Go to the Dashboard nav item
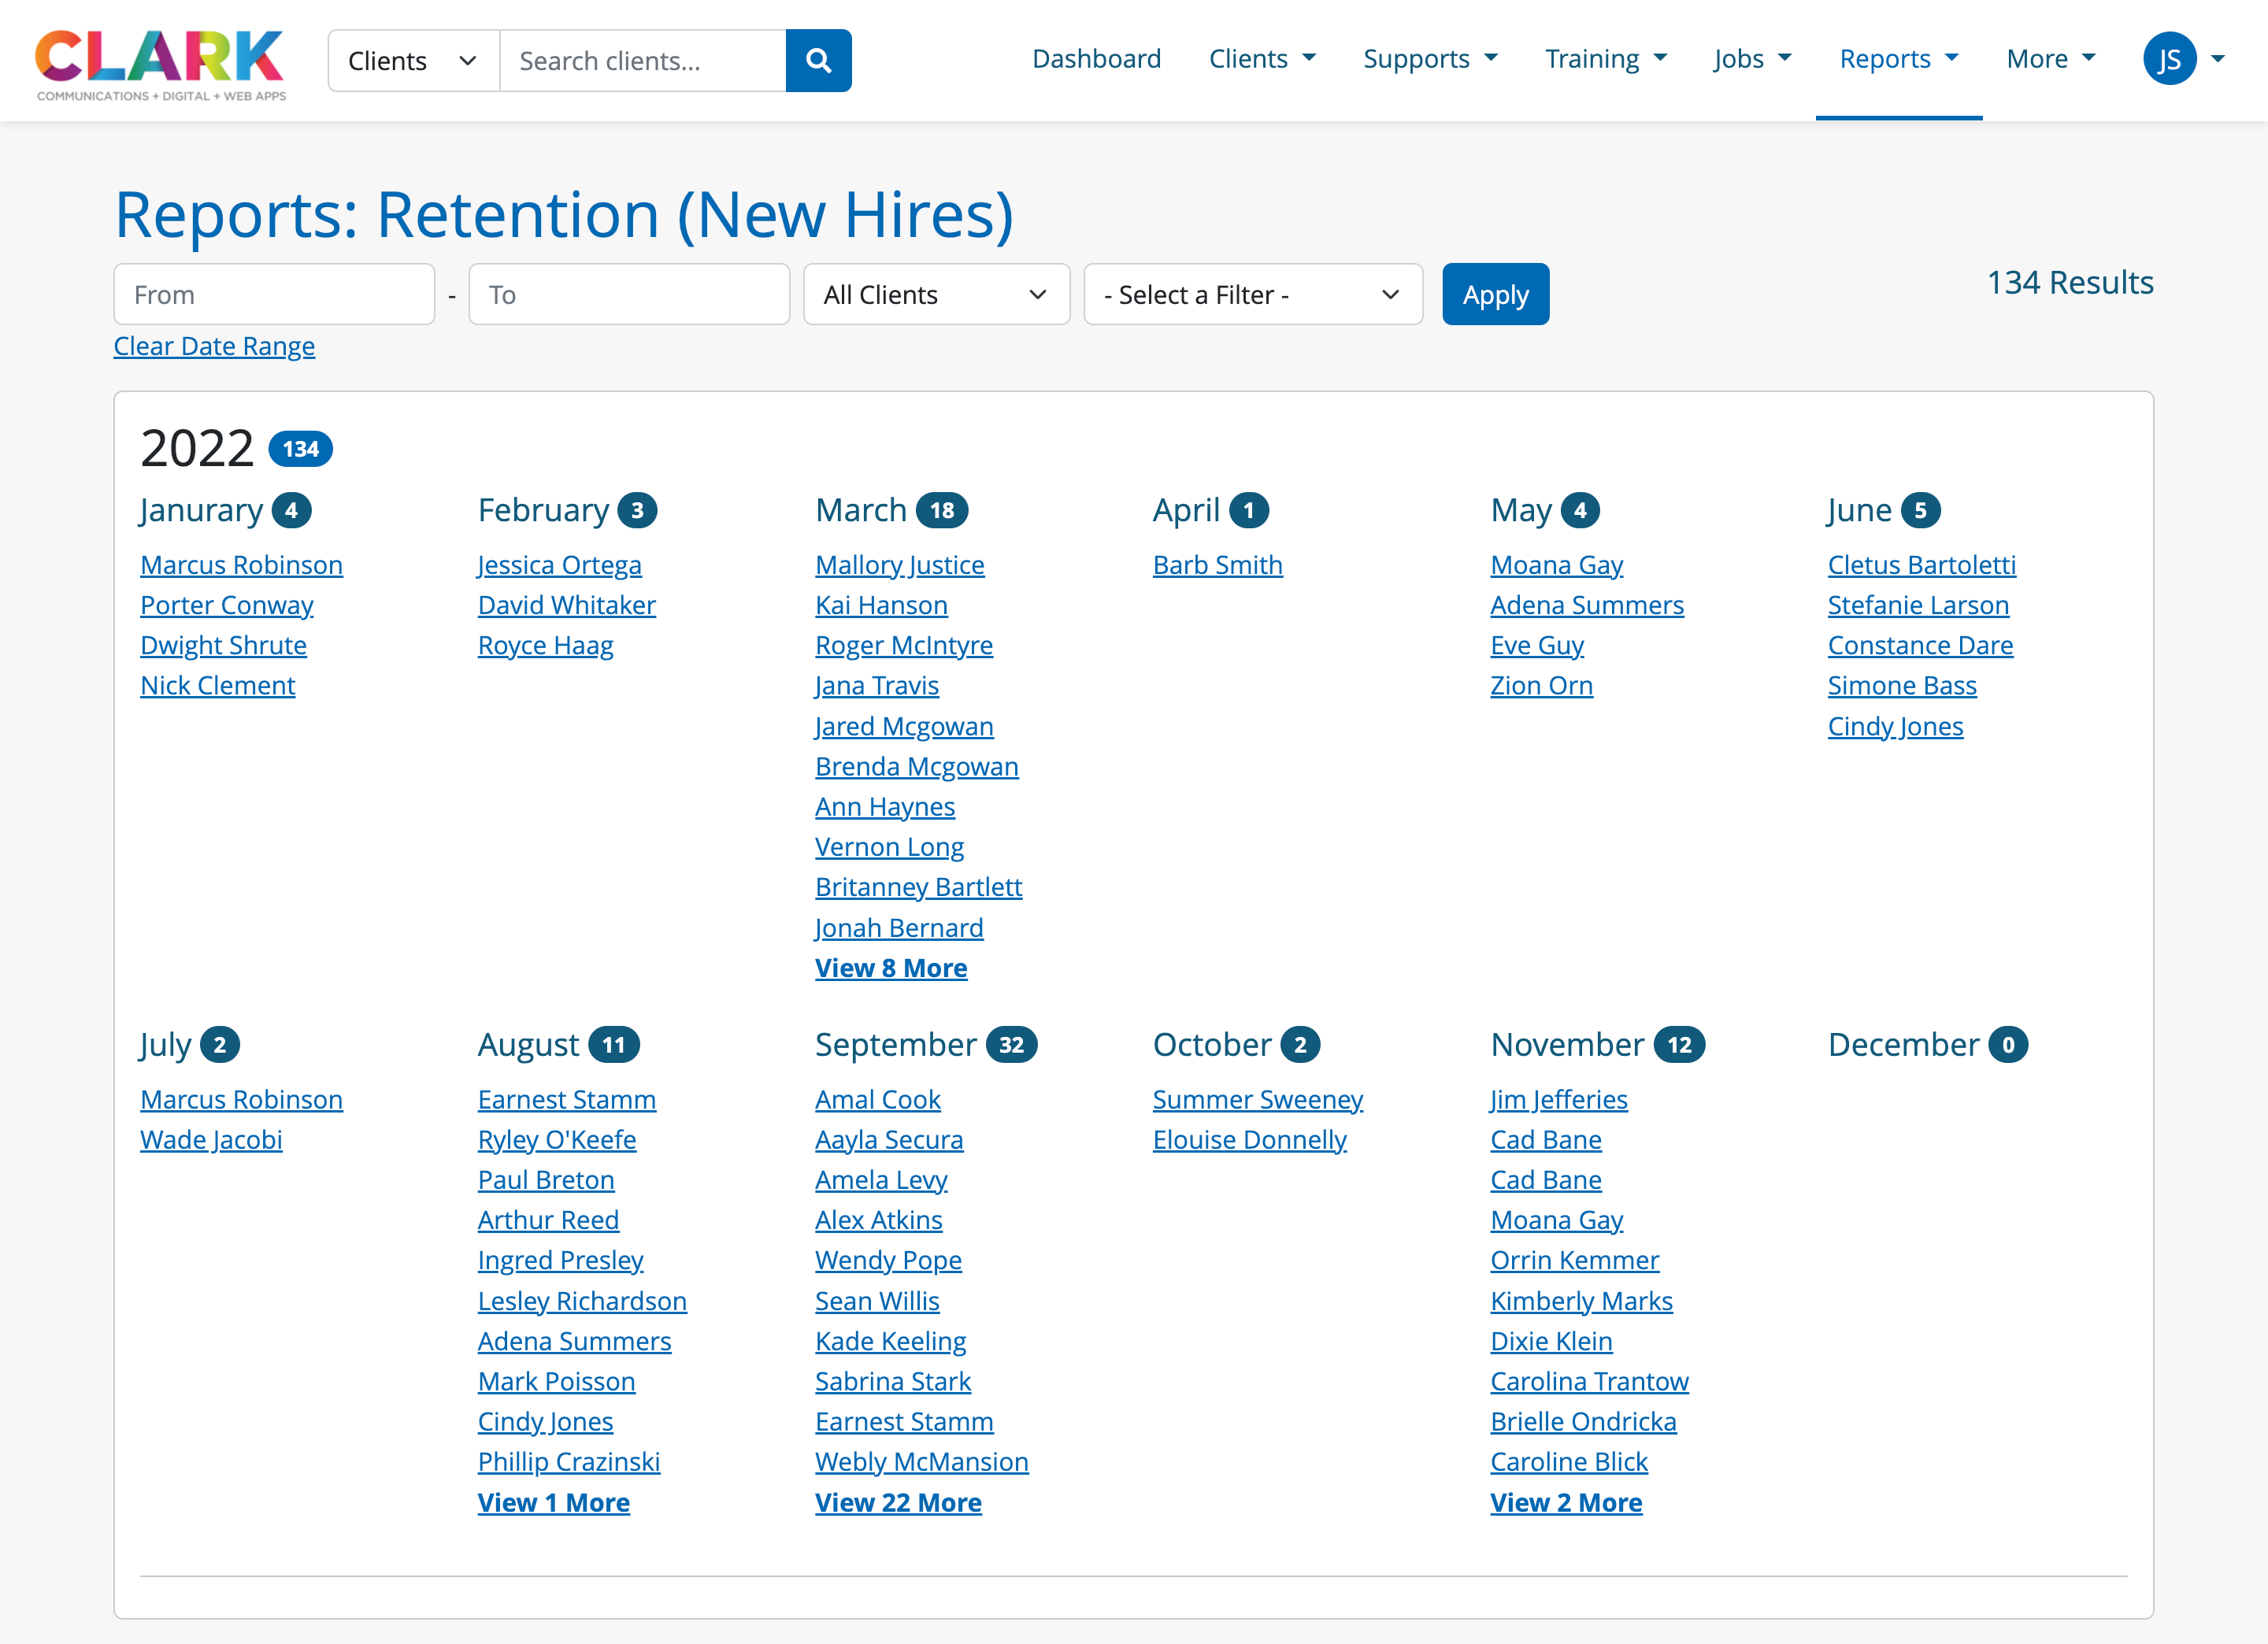This screenshot has height=1644, width=2268. tap(1096, 59)
